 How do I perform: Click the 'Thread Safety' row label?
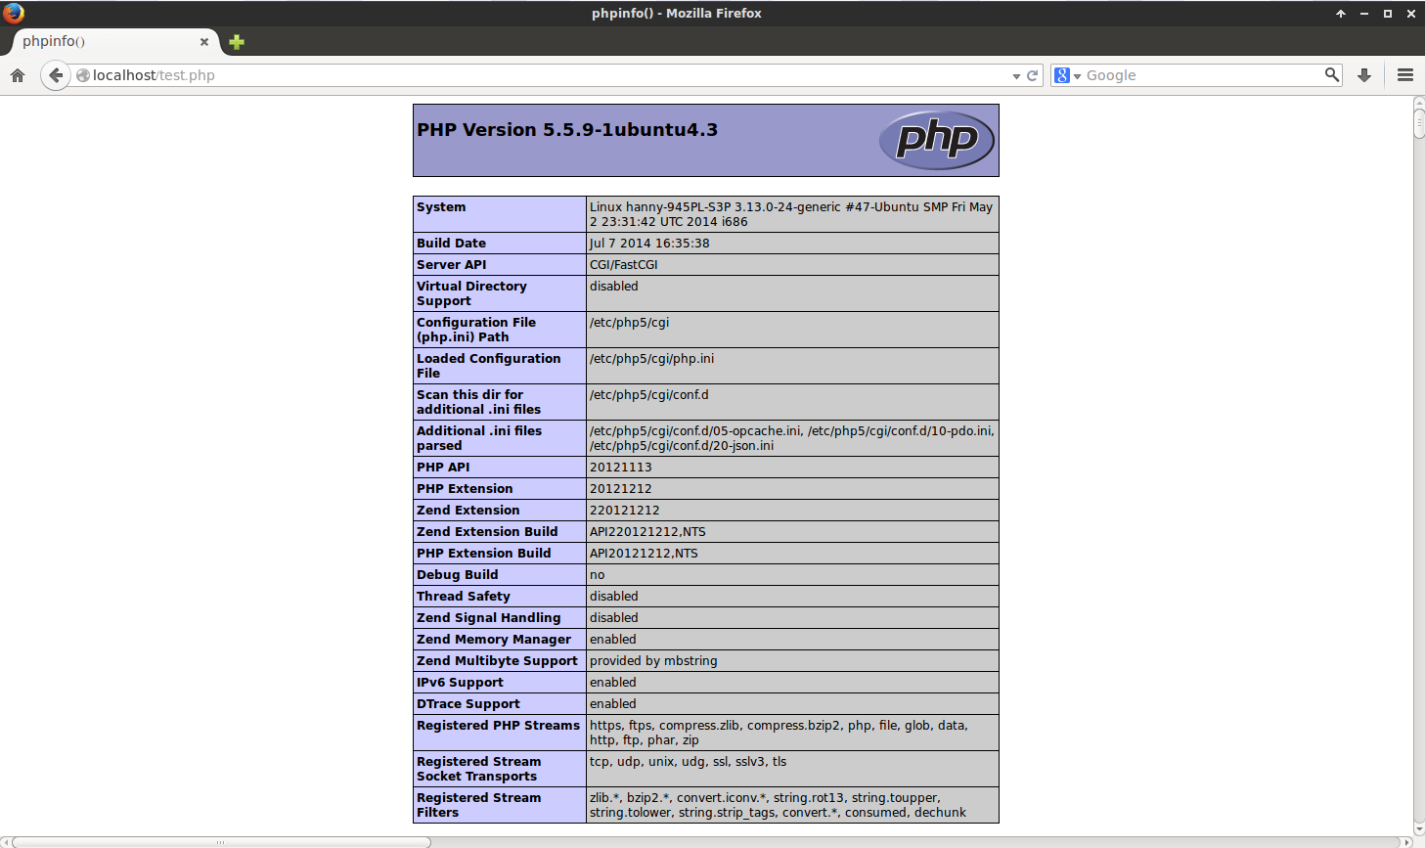click(464, 597)
